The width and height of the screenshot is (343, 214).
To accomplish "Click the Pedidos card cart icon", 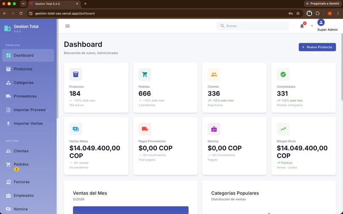I will point(145,74).
